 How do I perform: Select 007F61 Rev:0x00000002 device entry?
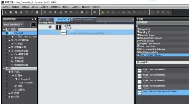click(x=163, y=81)
